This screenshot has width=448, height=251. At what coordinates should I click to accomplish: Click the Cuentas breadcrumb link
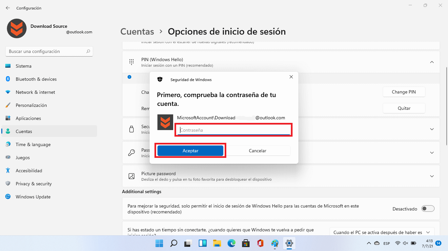coord(137,31)
